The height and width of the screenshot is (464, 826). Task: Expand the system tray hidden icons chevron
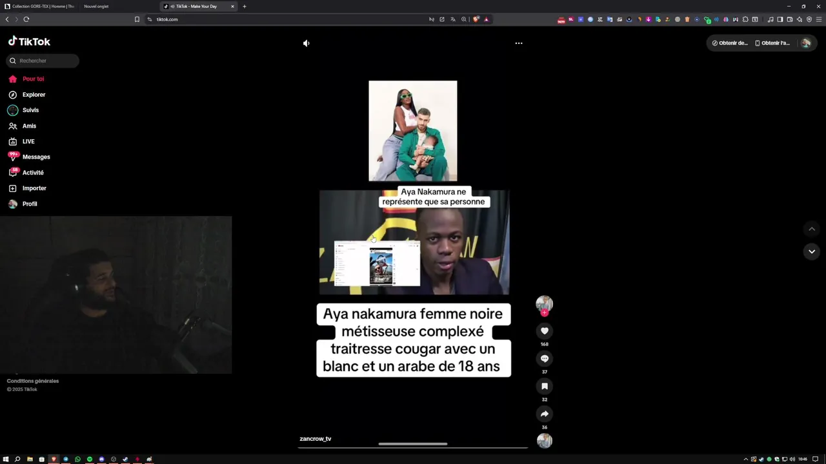coord(746,459)
